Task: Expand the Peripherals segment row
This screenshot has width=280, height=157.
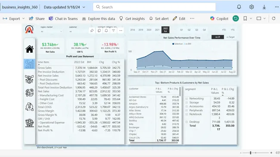Action: tap(187, 110)
